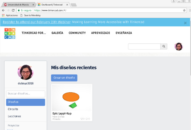
Task: Click the comments icon on Epic Lappi-Kup
Action: point(87,119)
